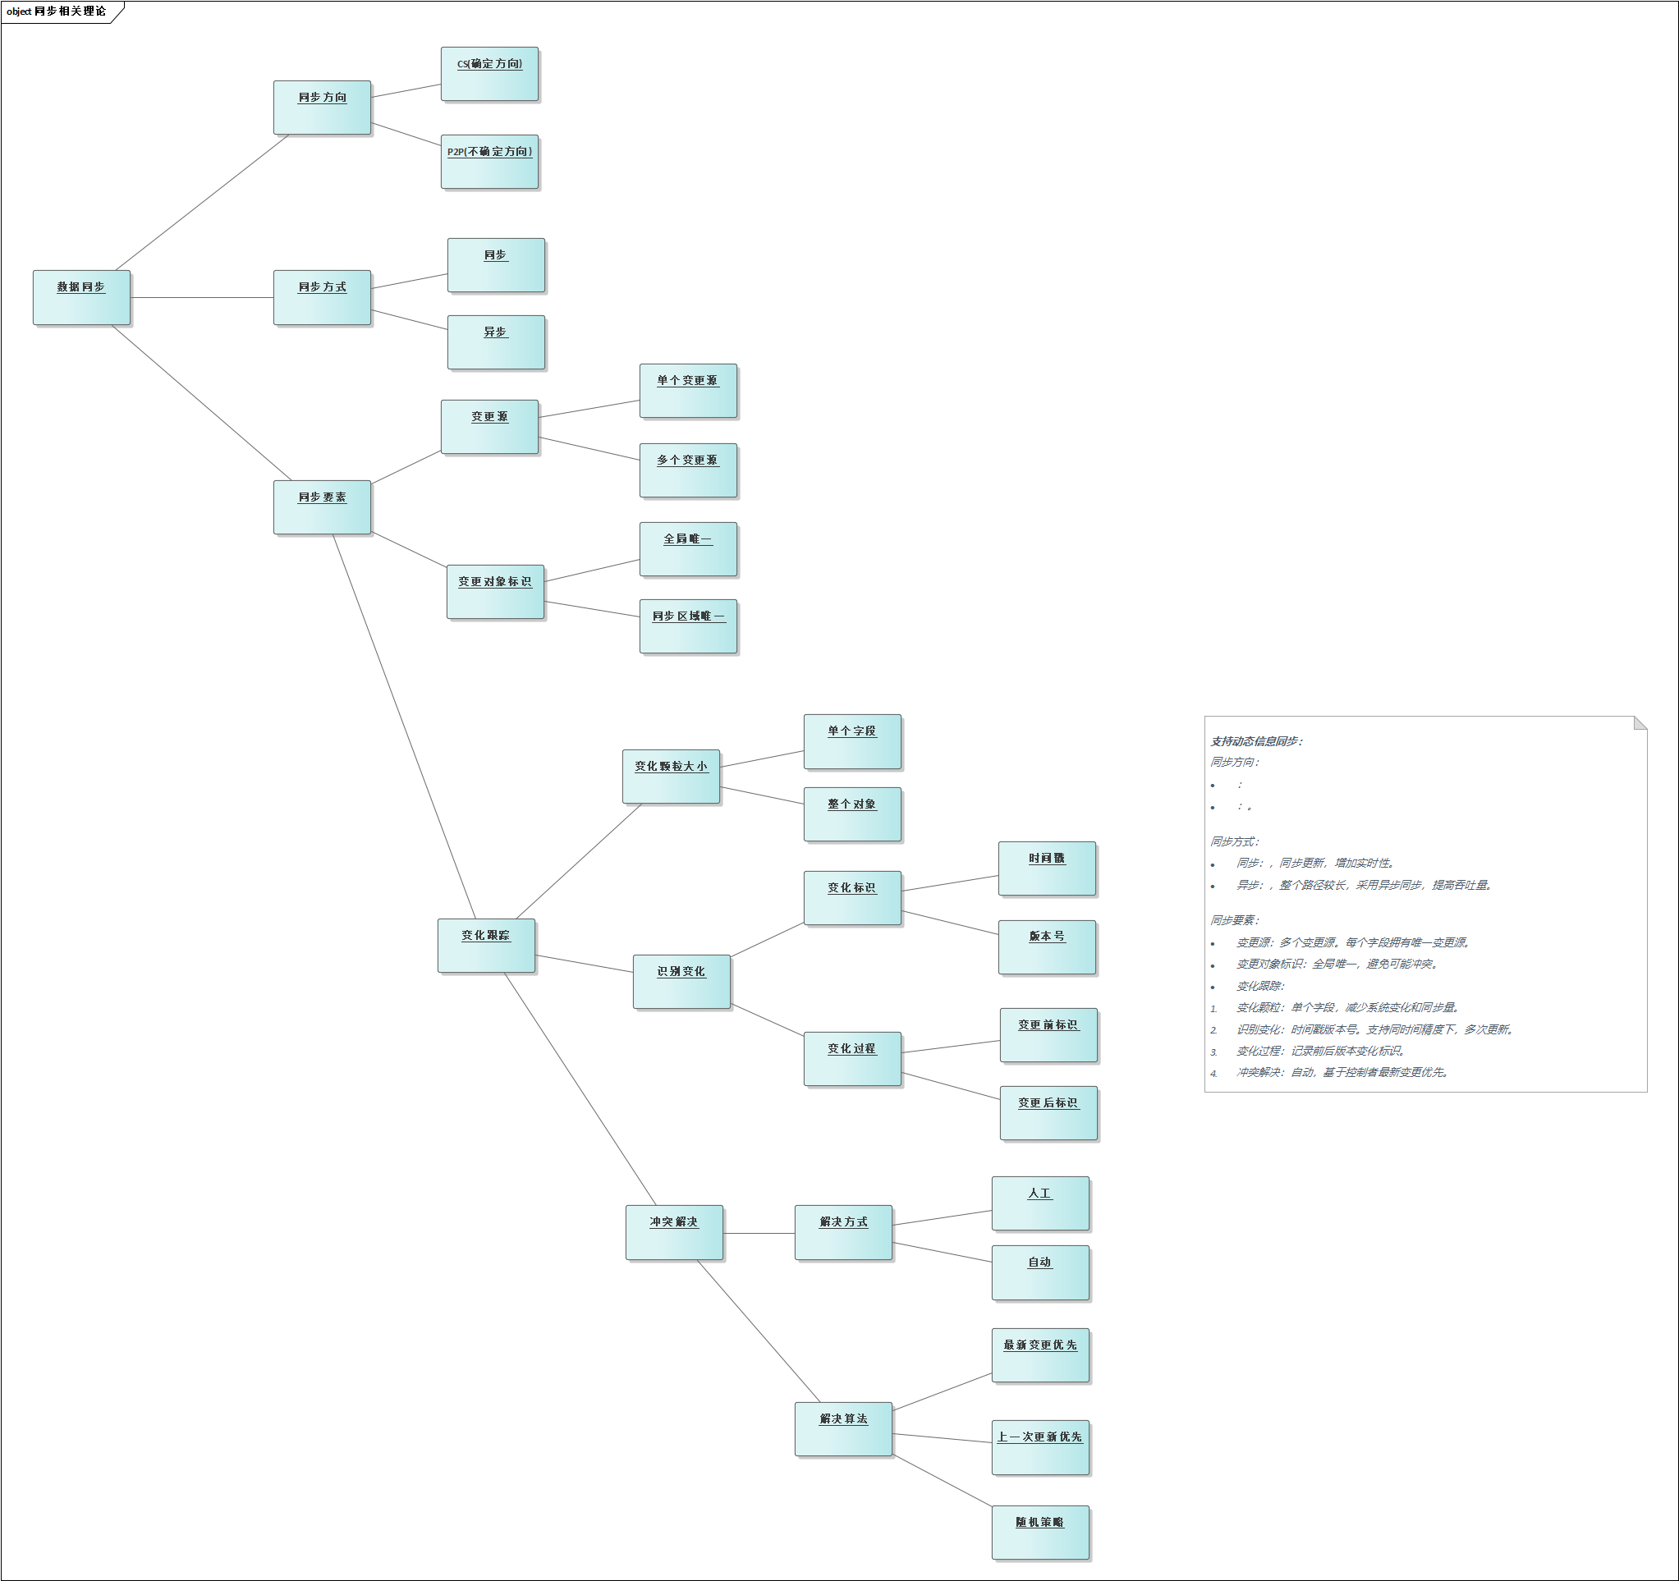Image resolution: width=1679 pixels, height=1581 pixels.
Task: Select the 变更源 node
Action: [x=490, y=427]
